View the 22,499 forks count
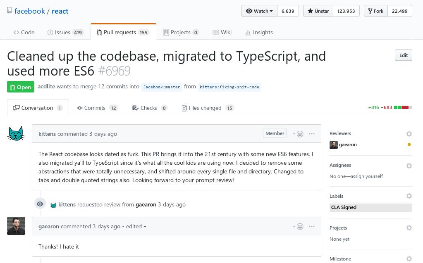423x263 pixels. click(400, 11)
